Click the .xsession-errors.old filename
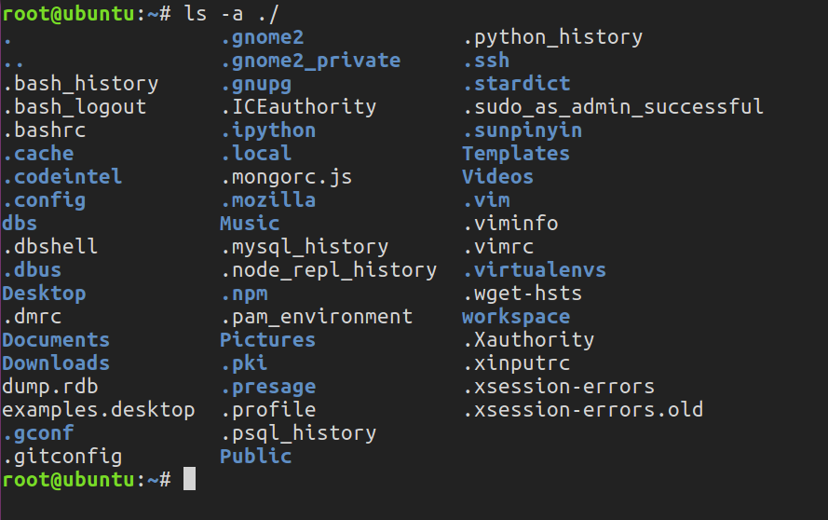Image resolution: width=828 pixels, height=520 pixels. tap(583, 409)
